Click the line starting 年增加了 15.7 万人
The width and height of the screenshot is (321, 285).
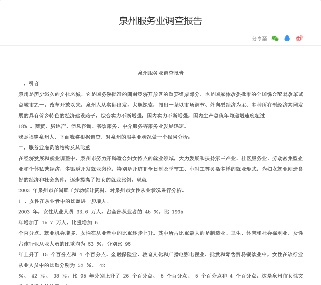(x=58, y=222)
